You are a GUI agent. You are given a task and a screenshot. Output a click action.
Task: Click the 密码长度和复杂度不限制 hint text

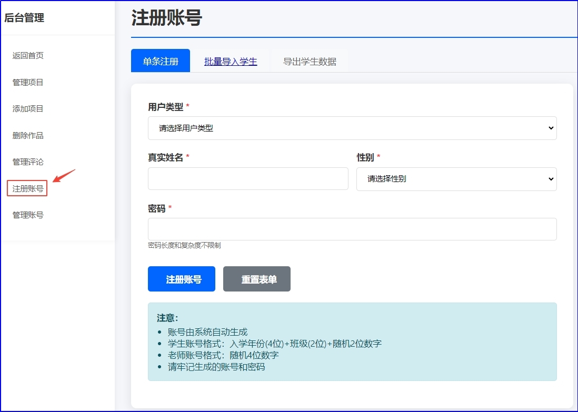pos(184,245)
